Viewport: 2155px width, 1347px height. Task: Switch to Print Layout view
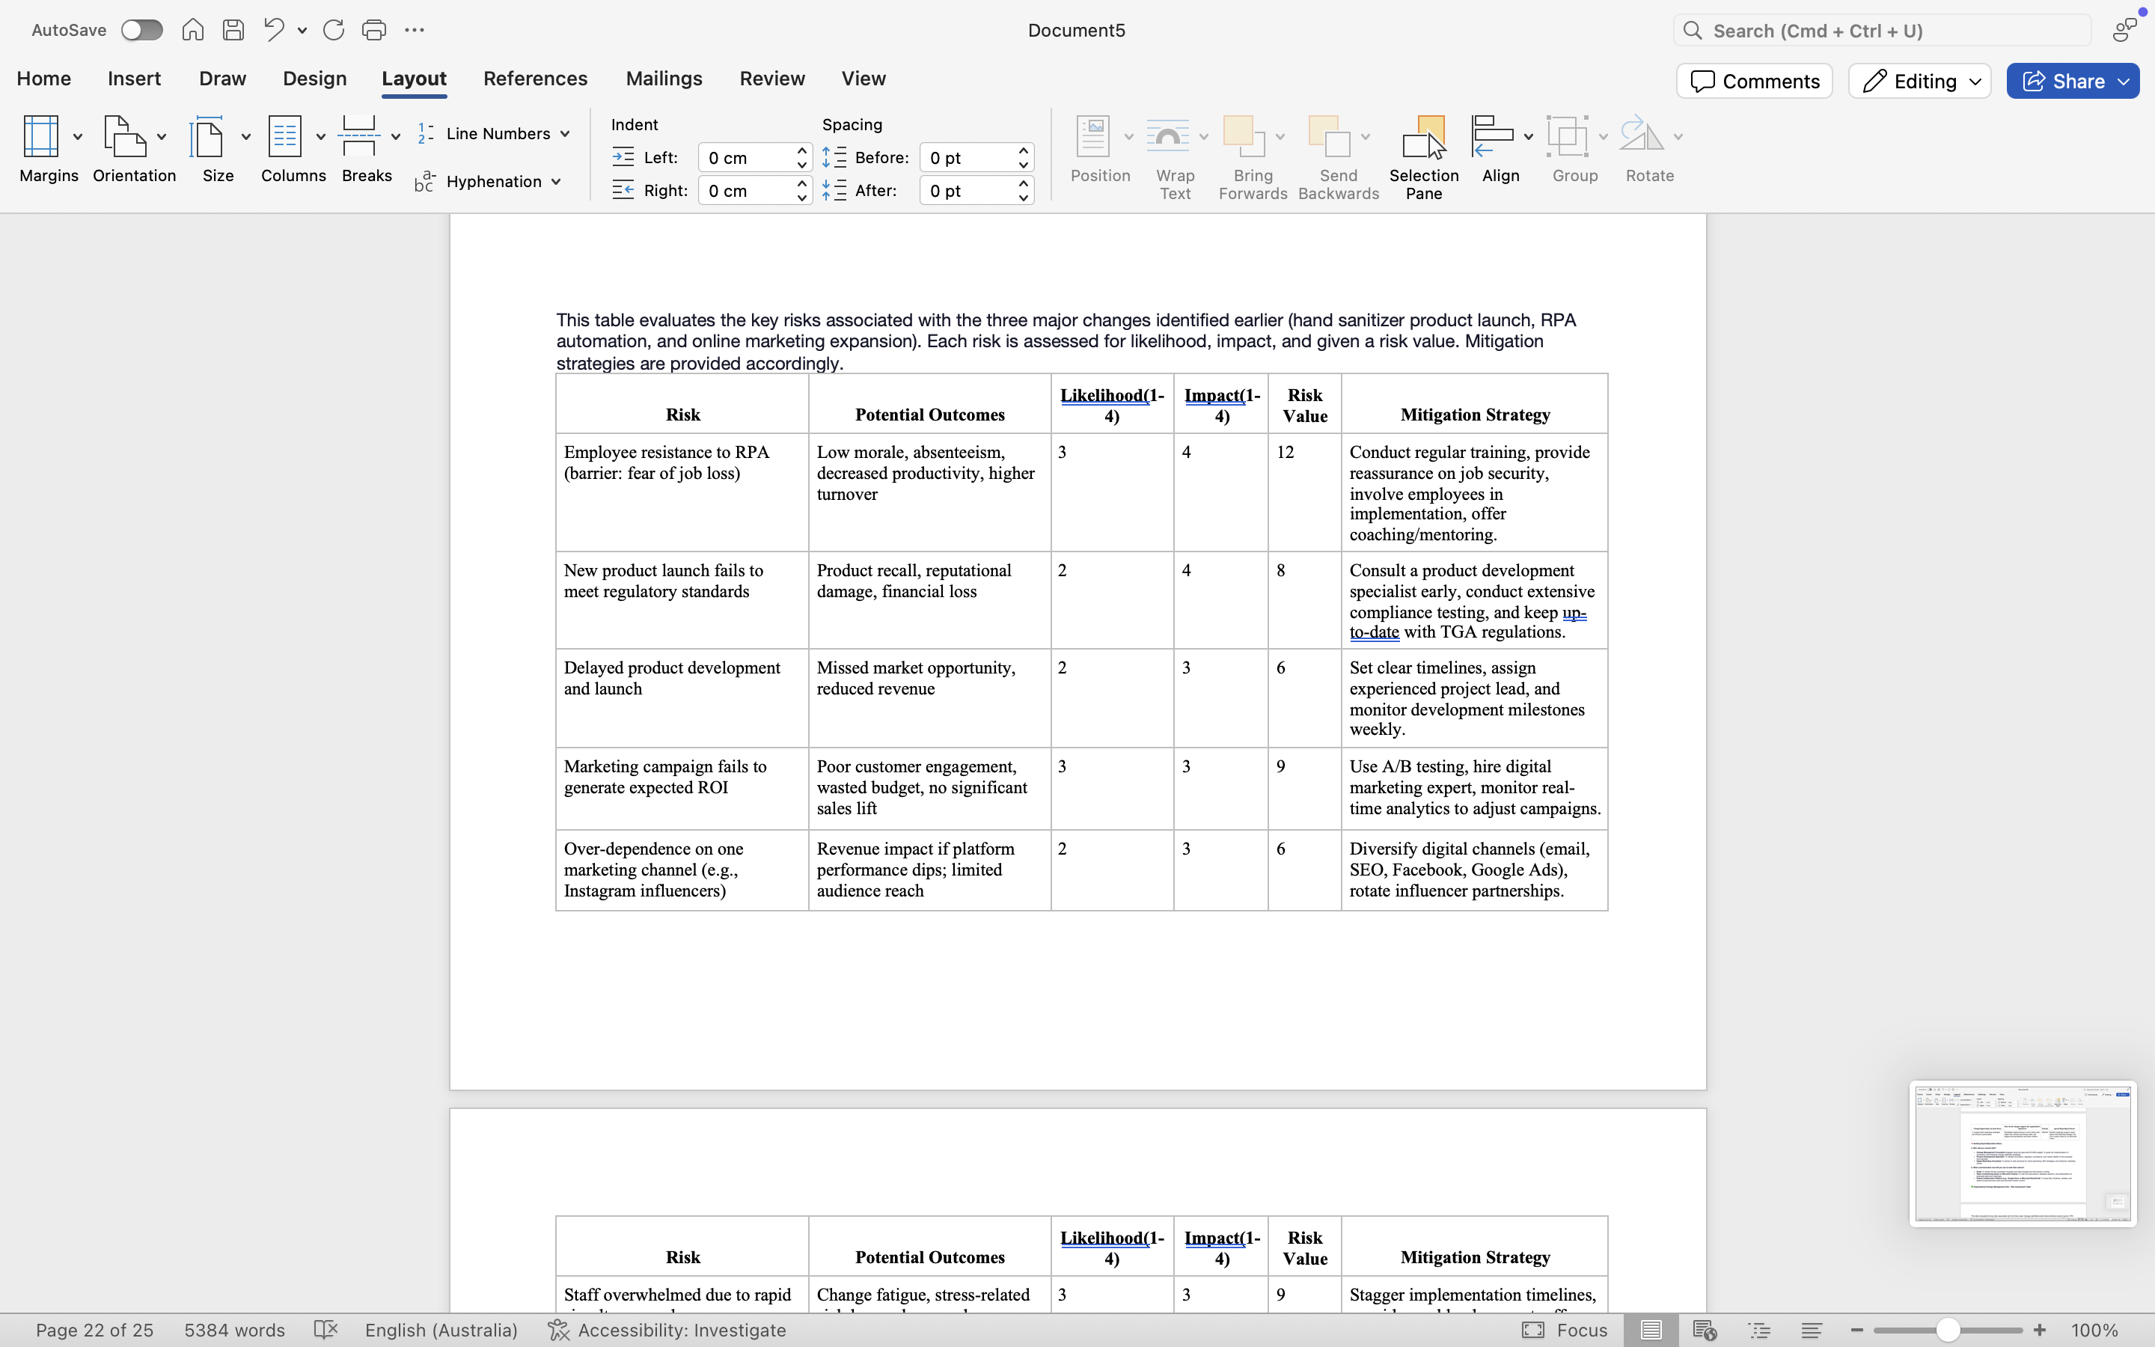click(1650, 1330)
